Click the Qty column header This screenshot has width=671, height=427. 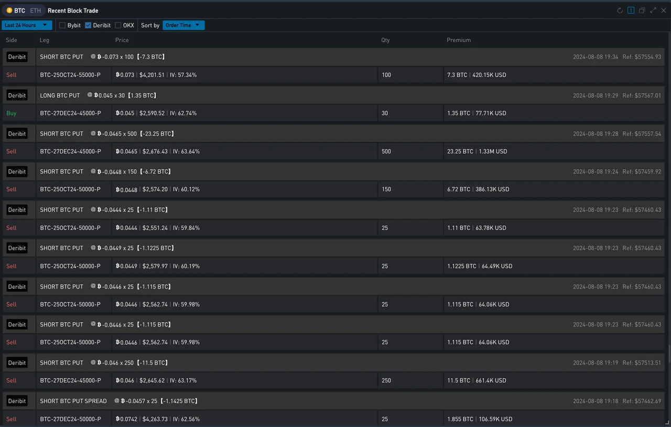(x=385, y=40)
